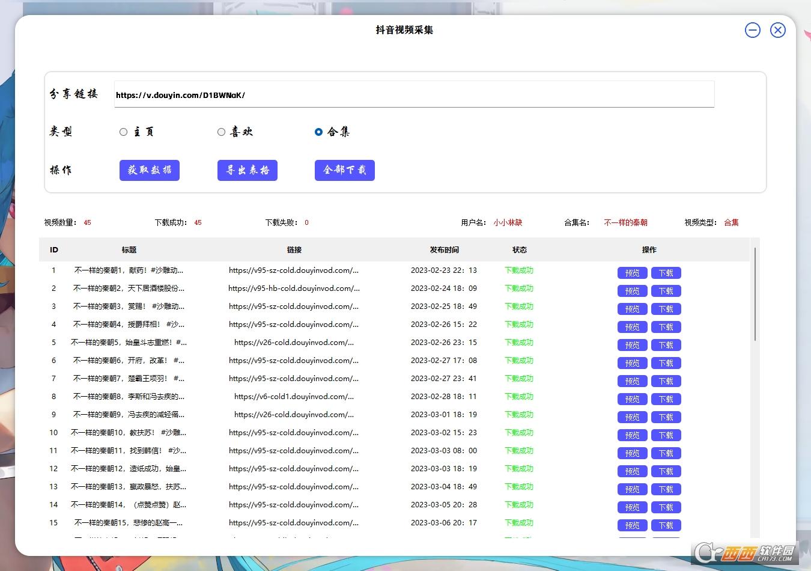The image size is (811, 571).
Task: Download video in row 5
Action: 666,345
